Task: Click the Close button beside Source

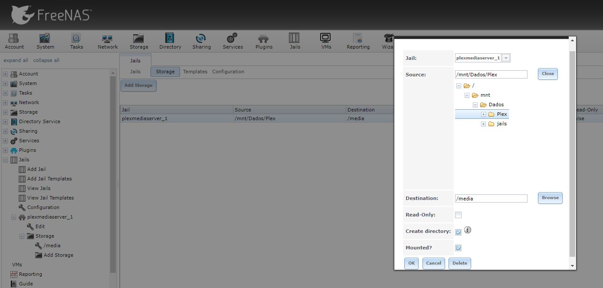Action: (x=548, y=74)
